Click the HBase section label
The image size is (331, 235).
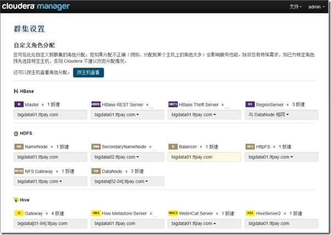27,91
